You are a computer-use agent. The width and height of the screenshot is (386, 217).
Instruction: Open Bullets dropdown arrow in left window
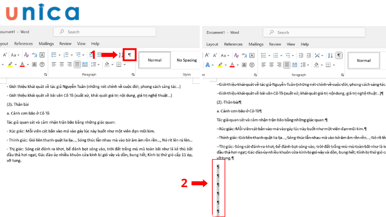[x=59, y=55]
